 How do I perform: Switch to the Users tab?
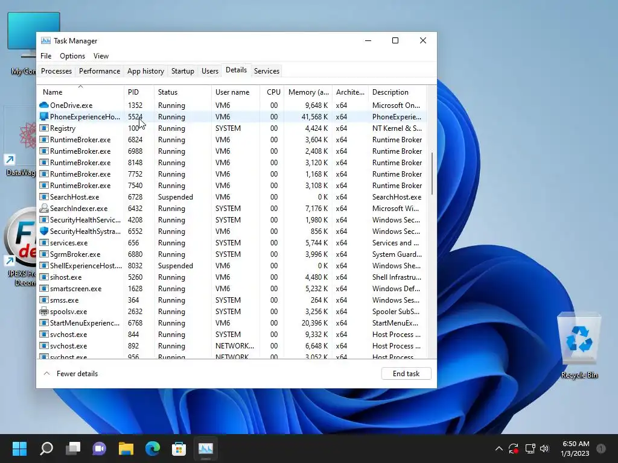click(x=209, y=71)
